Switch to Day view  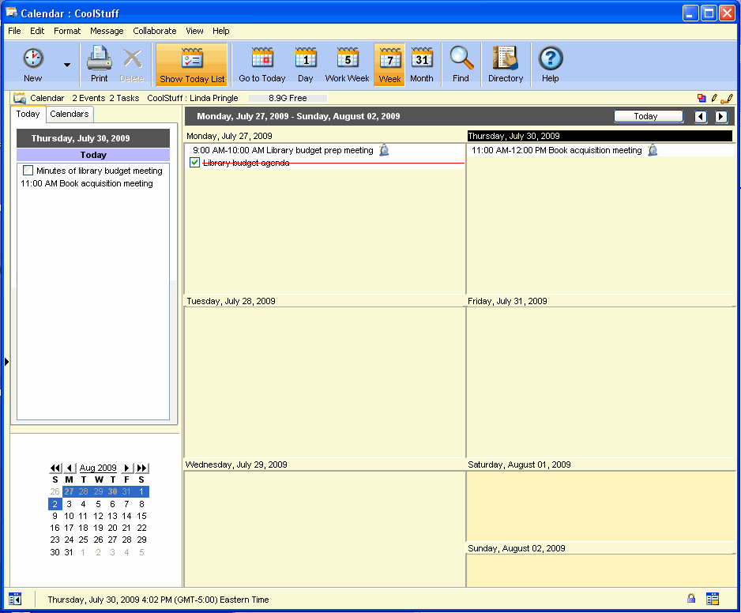(306, 63)
